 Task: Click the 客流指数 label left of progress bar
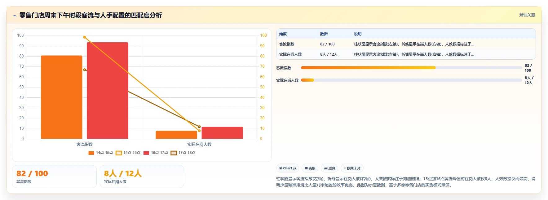(x=284, y=68)
